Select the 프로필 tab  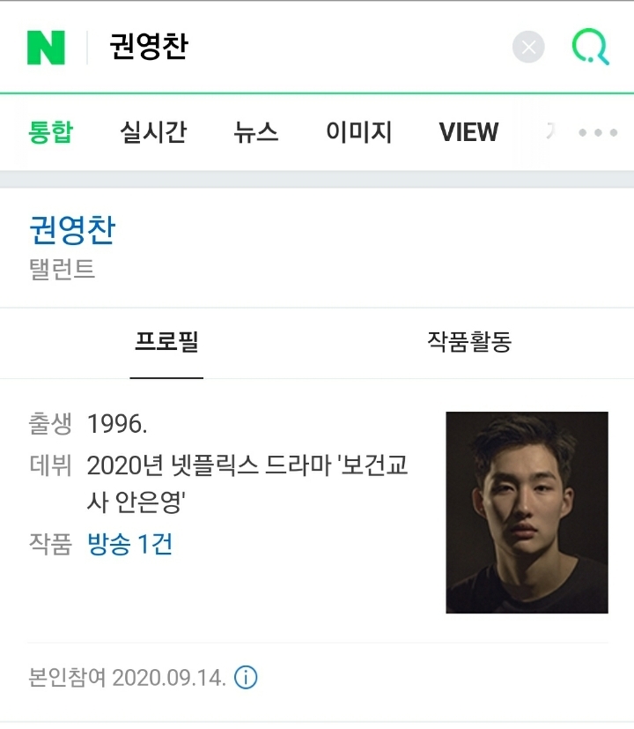tap(166, 342)
